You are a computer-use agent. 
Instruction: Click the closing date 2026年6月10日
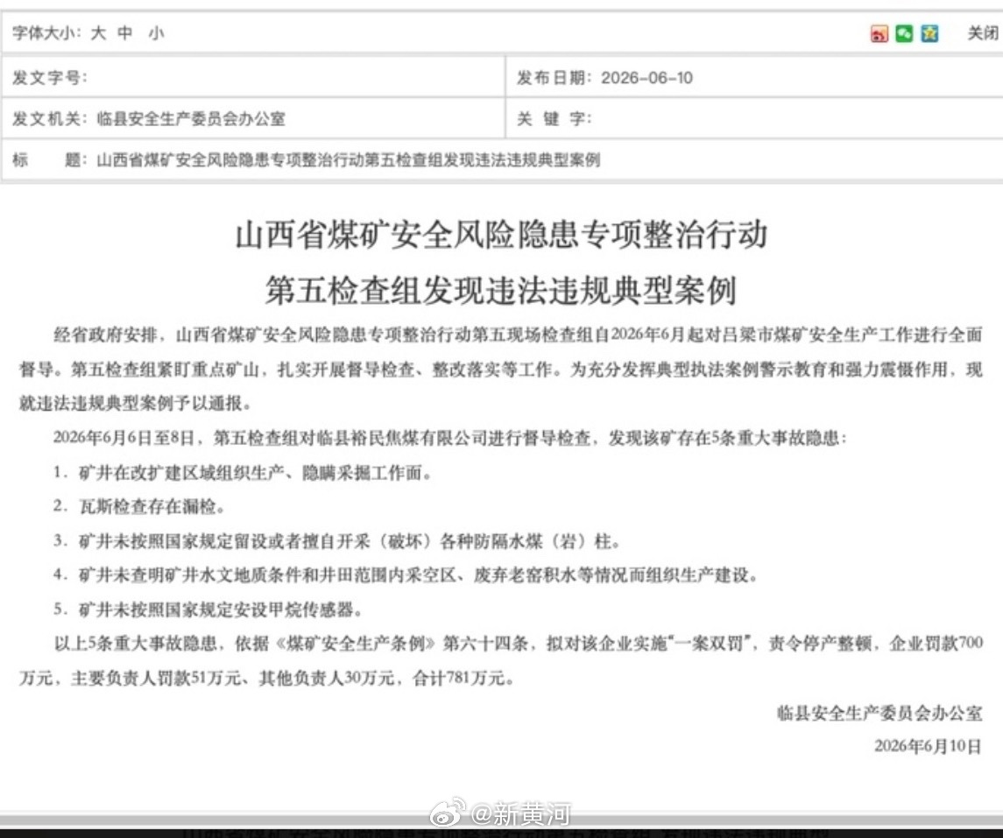coord(928,746)
